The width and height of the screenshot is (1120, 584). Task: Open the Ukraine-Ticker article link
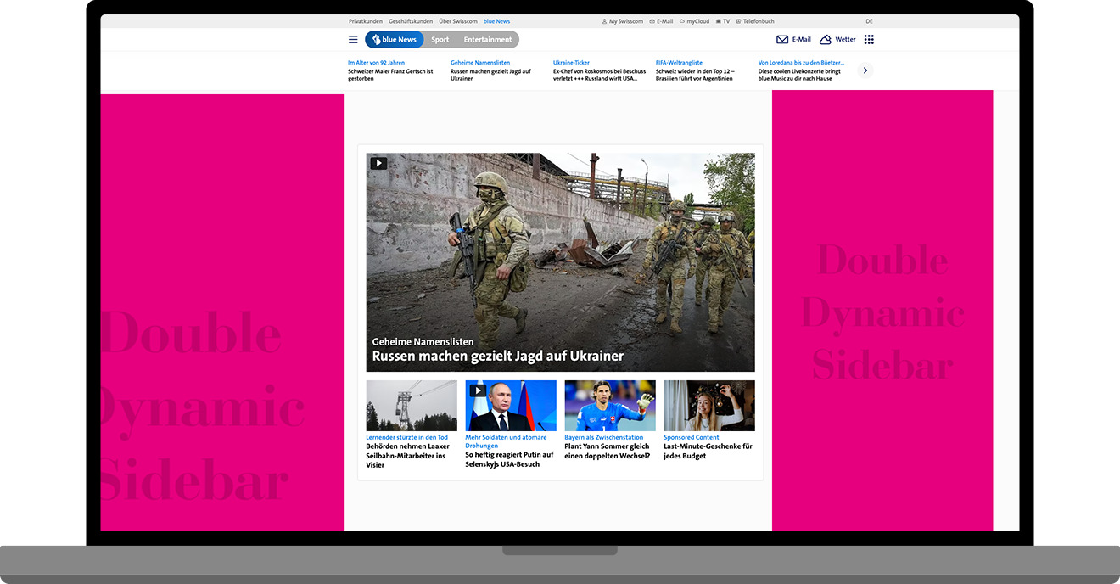[x=569, y=62]
